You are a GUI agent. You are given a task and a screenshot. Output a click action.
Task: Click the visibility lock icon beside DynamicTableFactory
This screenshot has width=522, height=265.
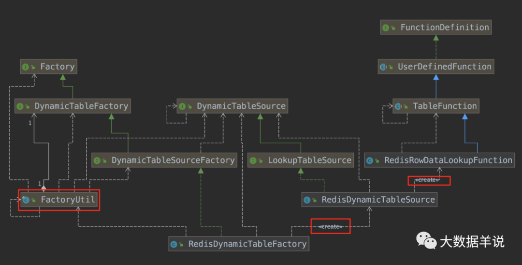28,106
